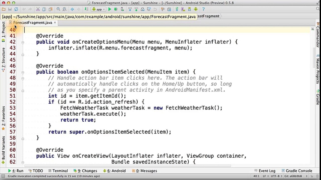The image size is (321, 180).
Task: Collapse onCreateOptionsMenu method at line 42
Action: (23, 42)
